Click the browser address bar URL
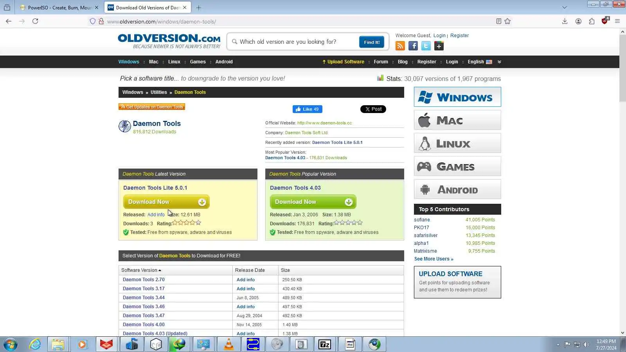This screenshot has height=352, width=626. pyautogui.click(x=161, y=22)
